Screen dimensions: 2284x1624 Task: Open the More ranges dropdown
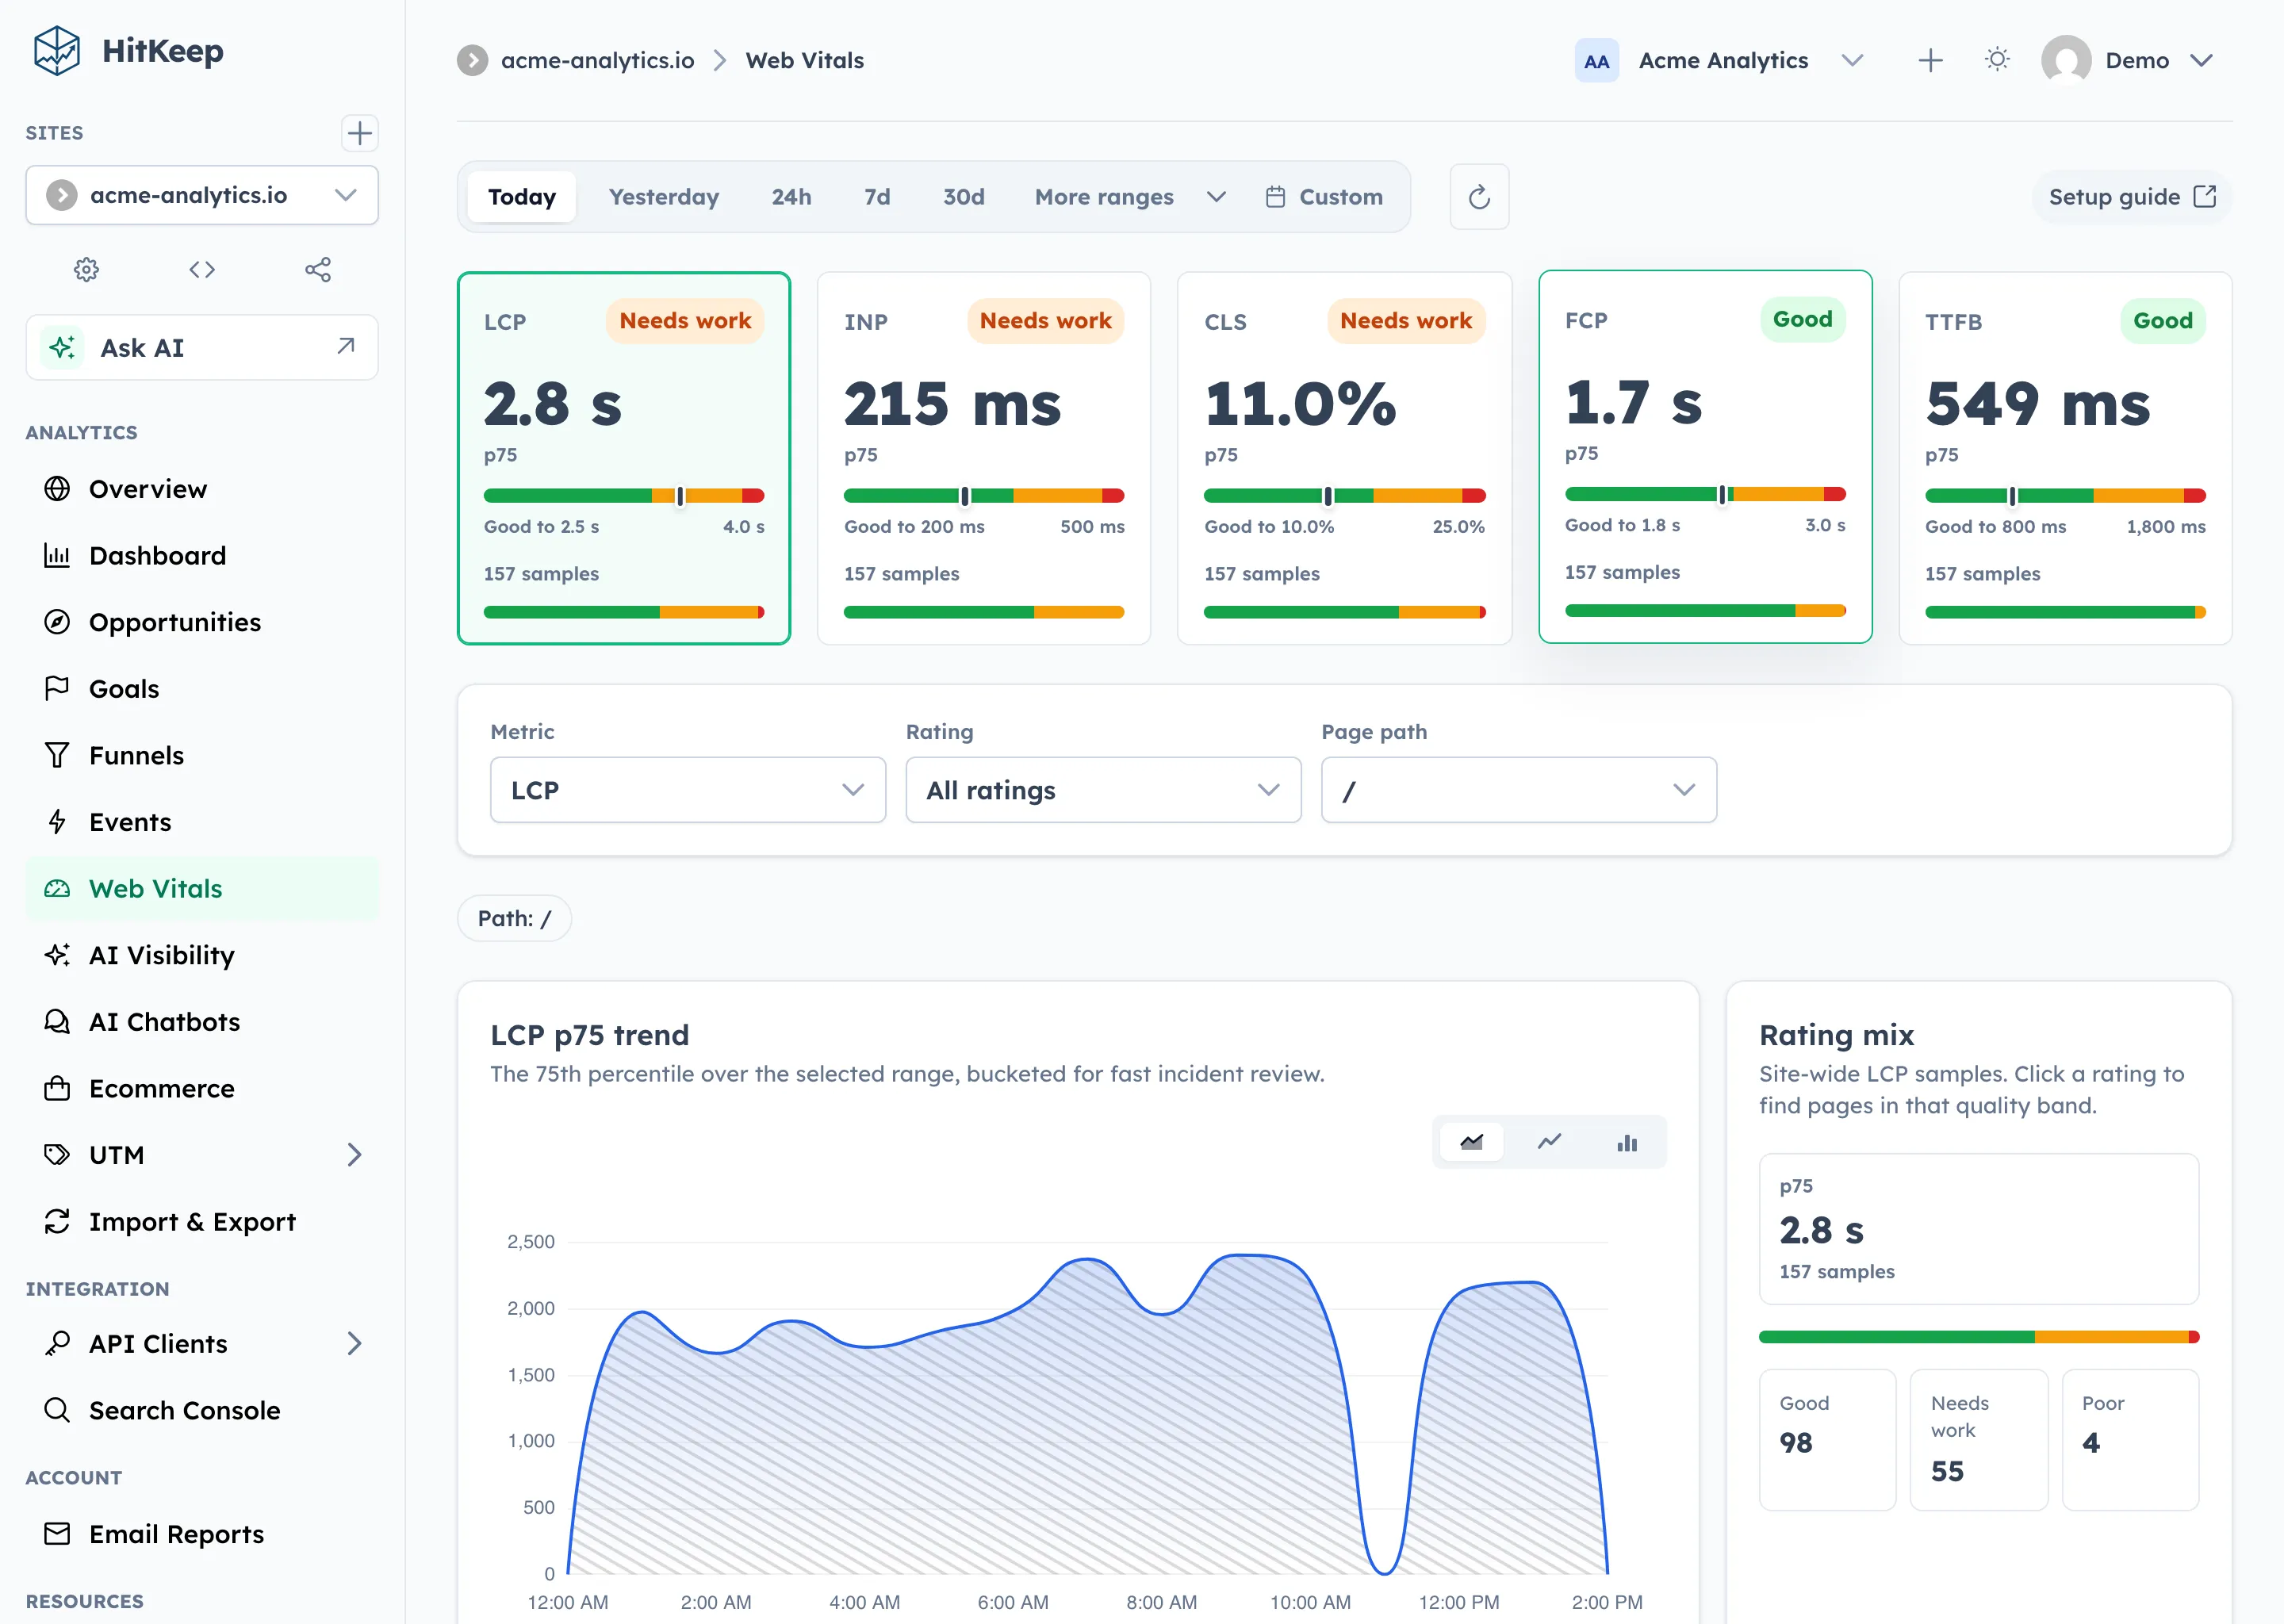point(1130,197)
